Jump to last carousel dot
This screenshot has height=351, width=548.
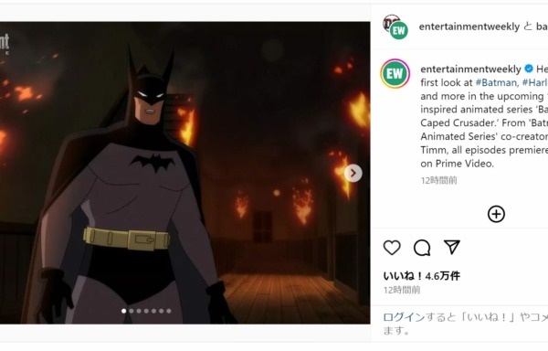169,311
